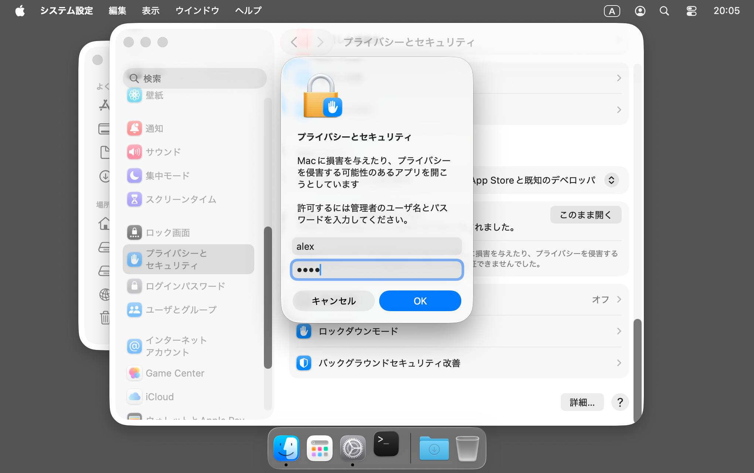Open the App Store developer popup selector
The height and width of the screenshot is (473, 754).
point(611,180)
